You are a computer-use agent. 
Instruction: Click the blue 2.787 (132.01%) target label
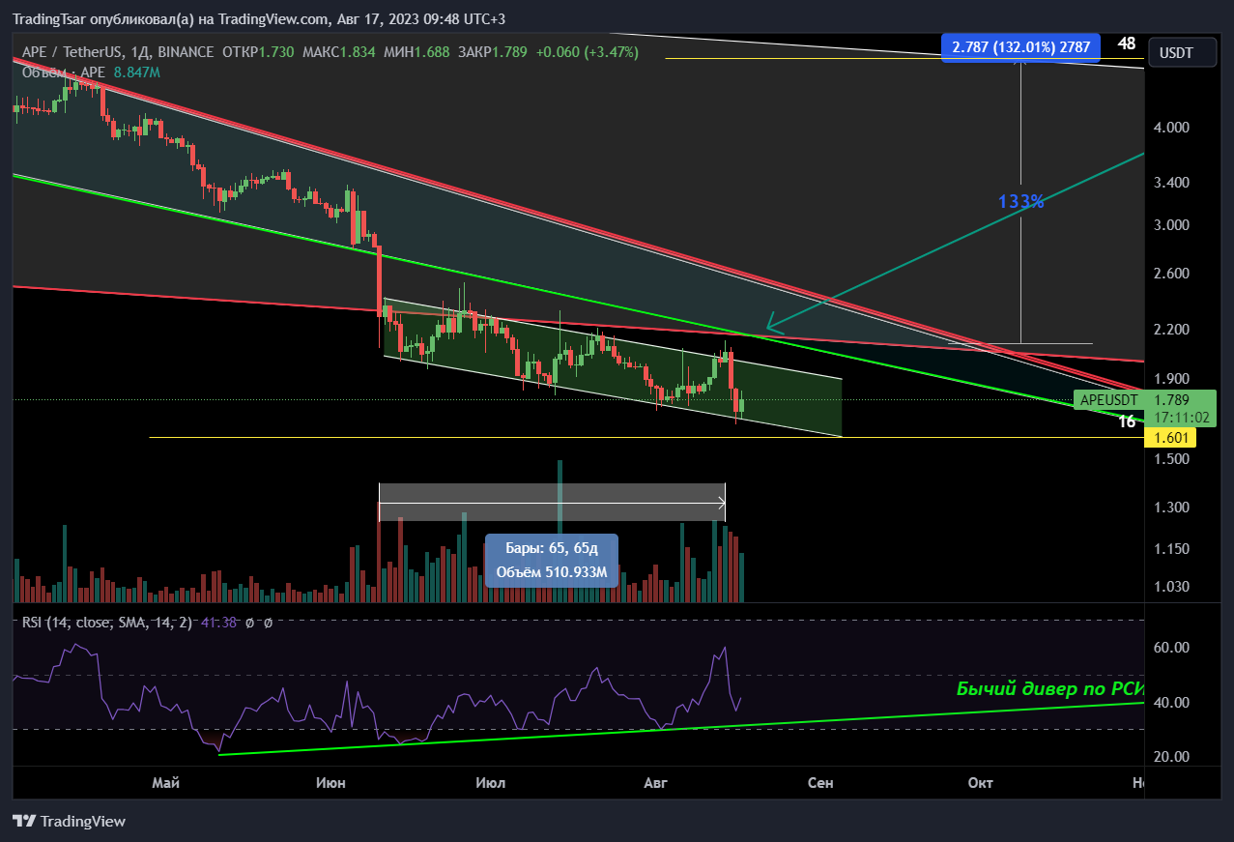click(x=1020, y=47)
